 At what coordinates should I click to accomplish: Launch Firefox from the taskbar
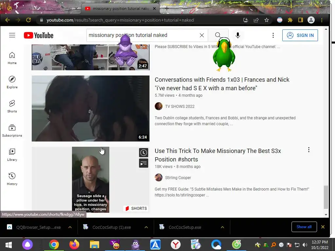[x=74, y=244]
